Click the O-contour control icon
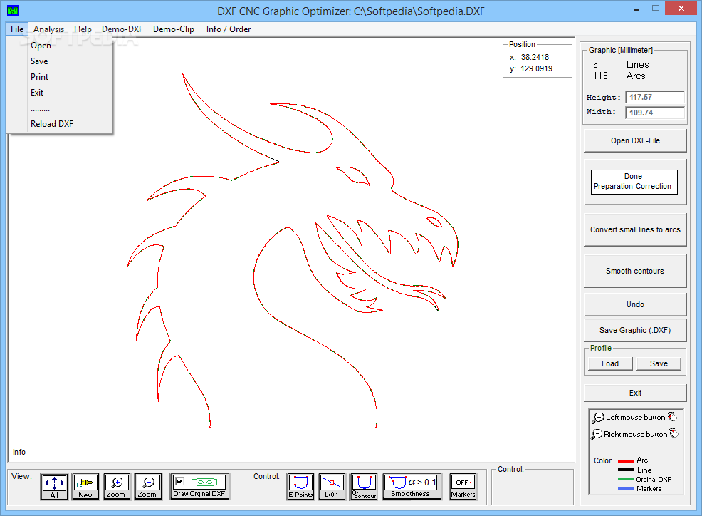 (x=364, y=486)
